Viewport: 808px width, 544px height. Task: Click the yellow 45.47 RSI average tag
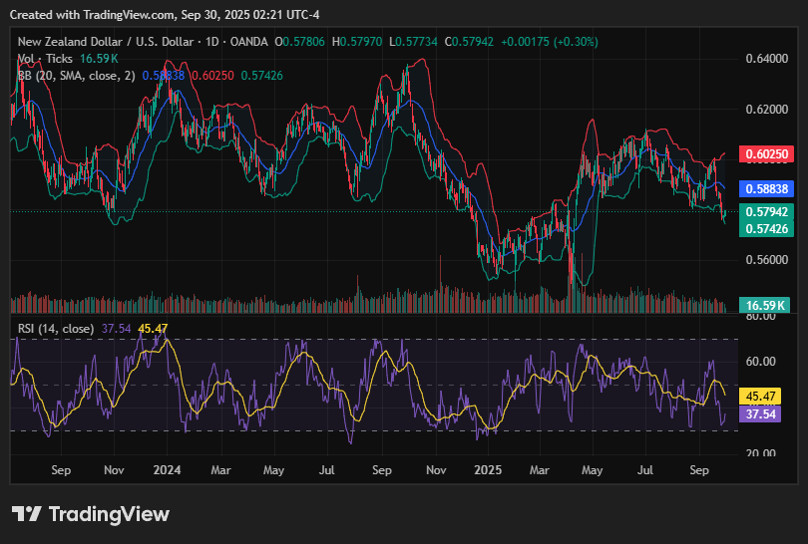(x=765, y=396)
